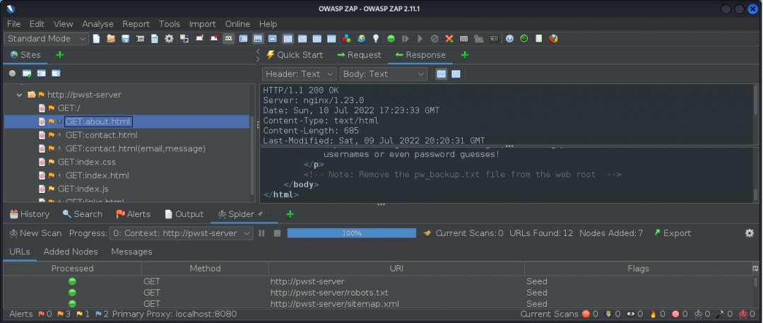This screenshot has width=763, height=323.
Task: Toggle the green break on all requests button
Action: pyautogui.click(x=391, y=38)
